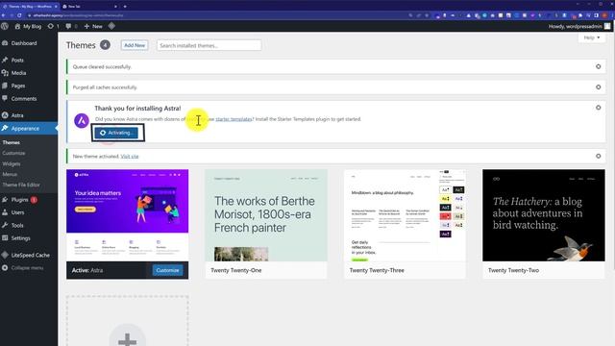Image resolution: width=615 pixels, height=346 pixels.
Task: Expand the Help dropdown
Action: [x=592, y=37]
